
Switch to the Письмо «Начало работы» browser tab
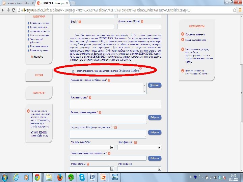click(18, 3)
